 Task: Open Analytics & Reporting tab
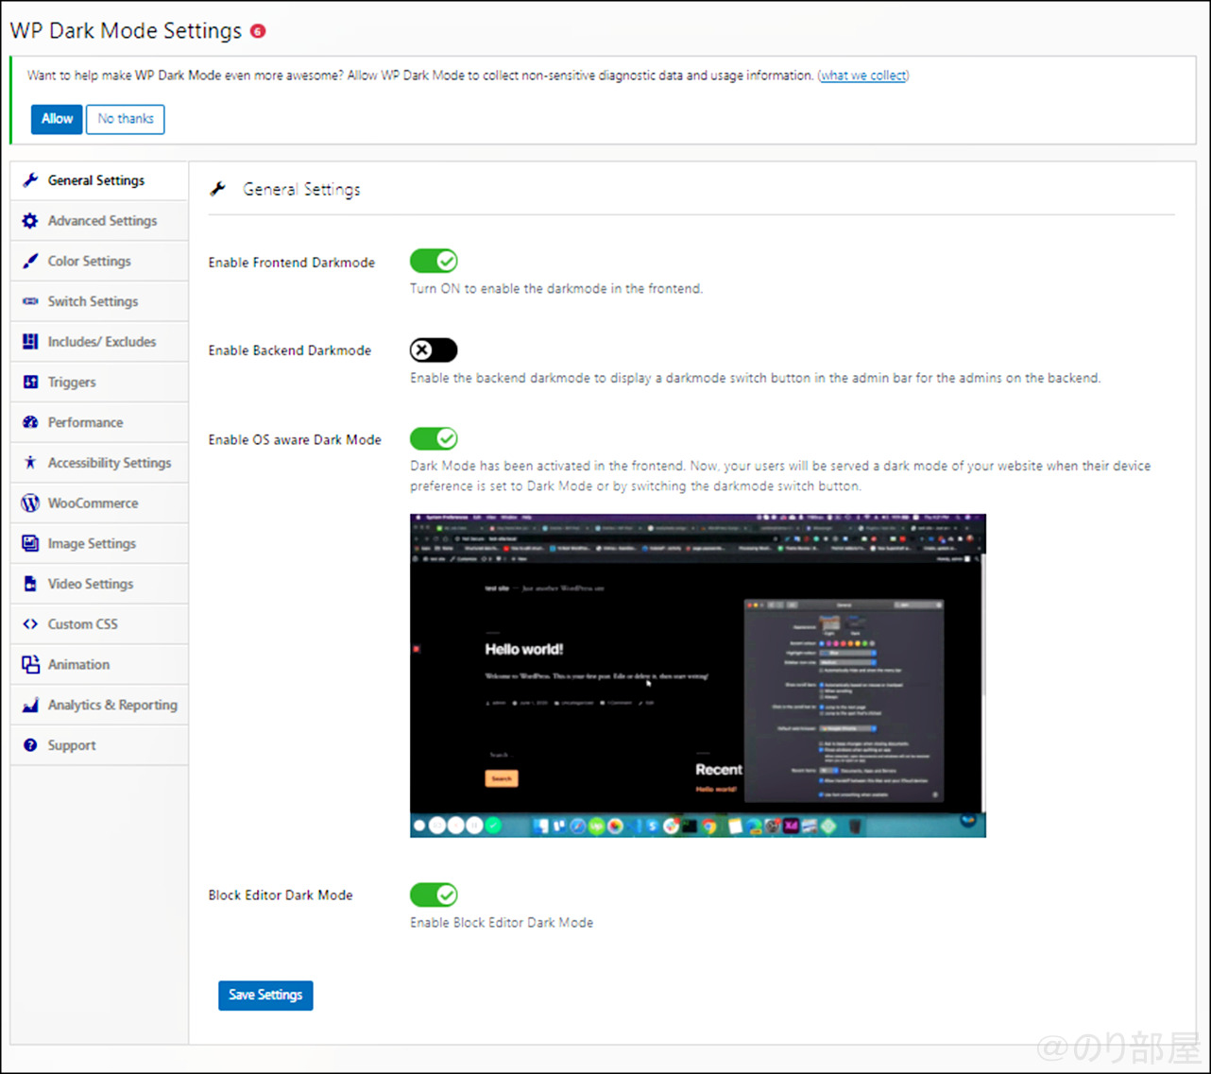[99, 705]
